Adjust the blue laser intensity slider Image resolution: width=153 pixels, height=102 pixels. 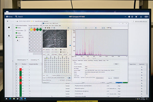coord(74,45)
